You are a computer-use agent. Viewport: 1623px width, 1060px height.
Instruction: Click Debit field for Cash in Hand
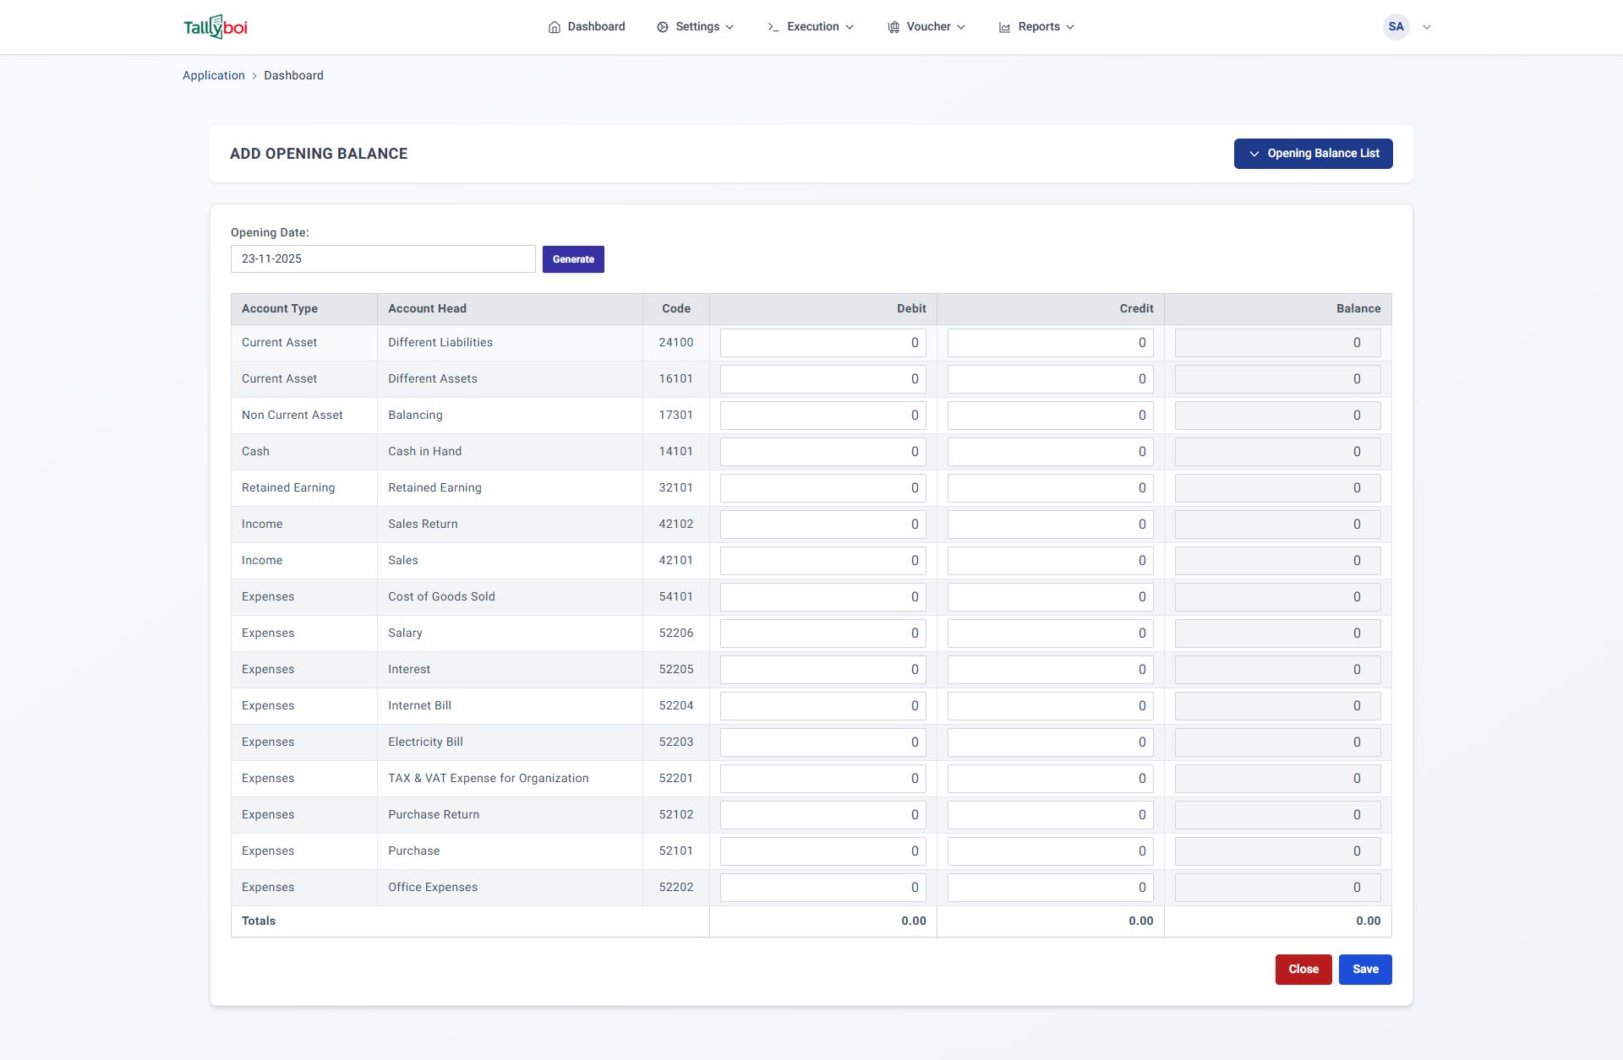point(822,452)
